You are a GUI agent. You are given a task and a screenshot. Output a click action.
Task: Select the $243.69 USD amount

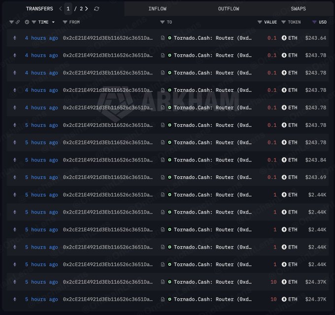pyautogui.click(x=316, y=177)
